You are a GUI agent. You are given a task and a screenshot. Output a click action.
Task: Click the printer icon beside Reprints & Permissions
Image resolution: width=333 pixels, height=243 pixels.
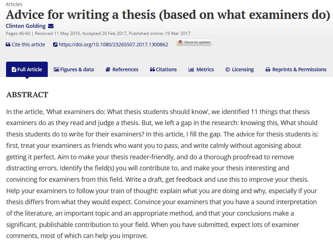[268, 69]
